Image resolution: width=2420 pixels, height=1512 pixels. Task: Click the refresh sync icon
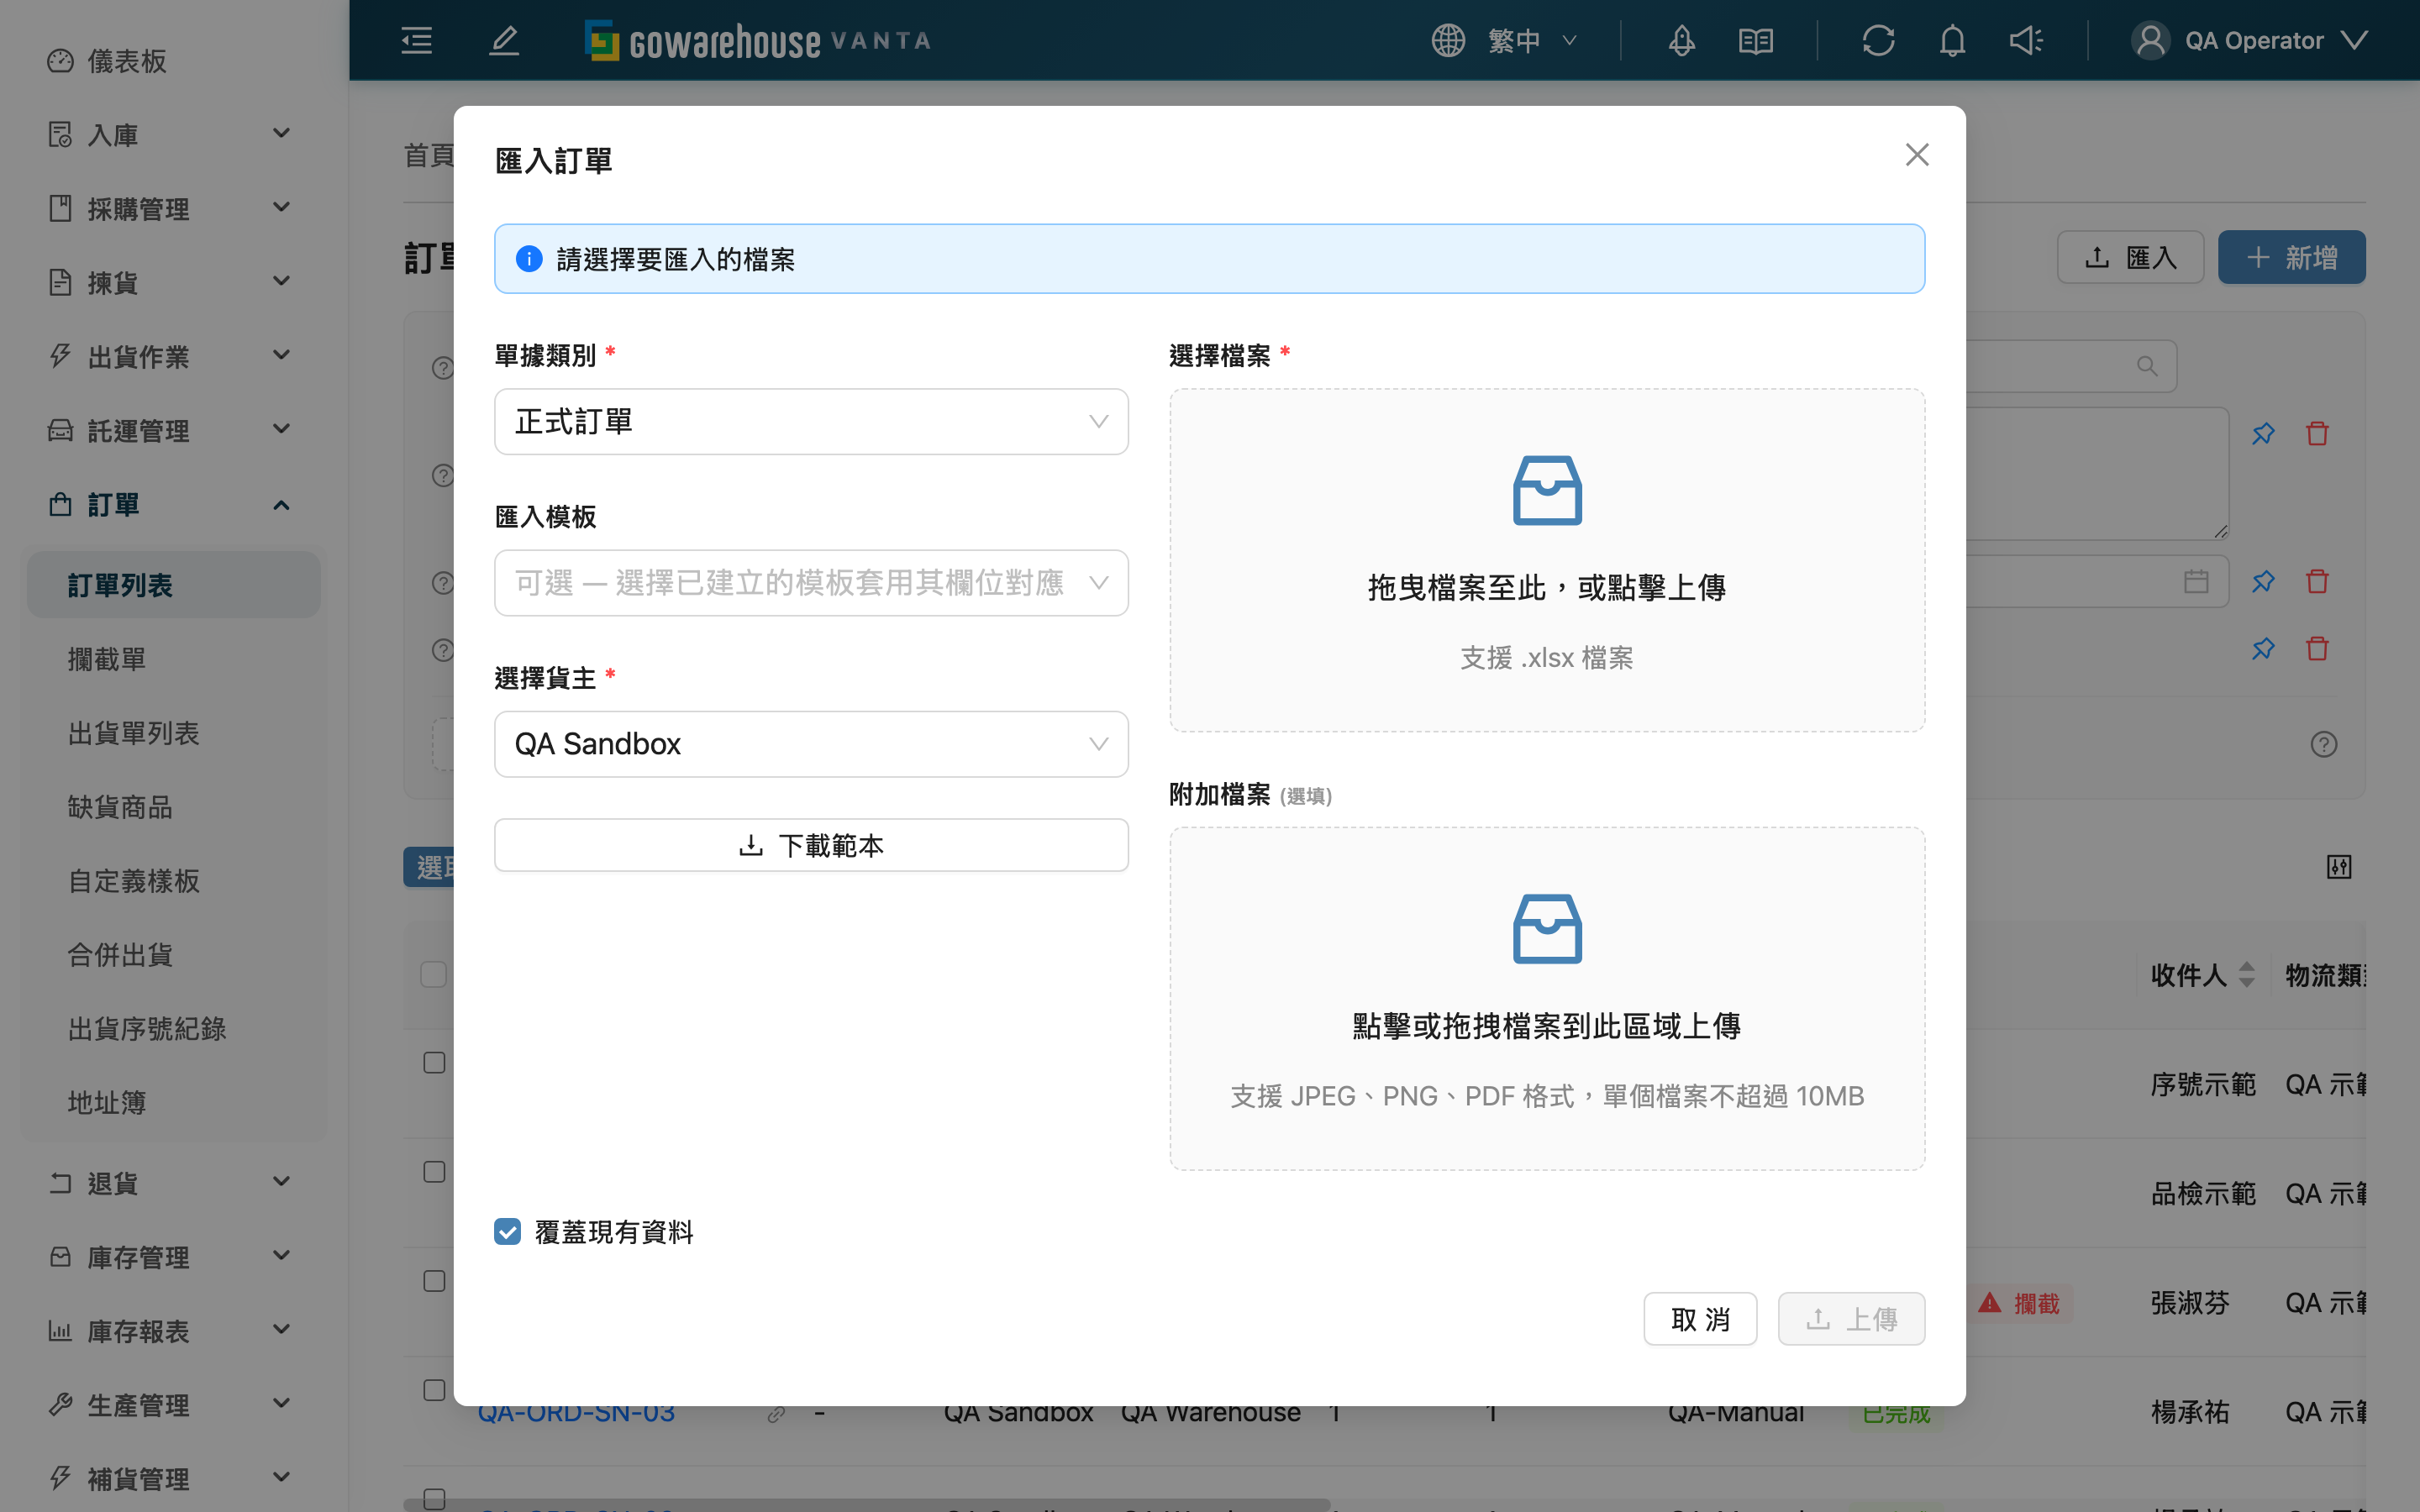[1878, 40]
